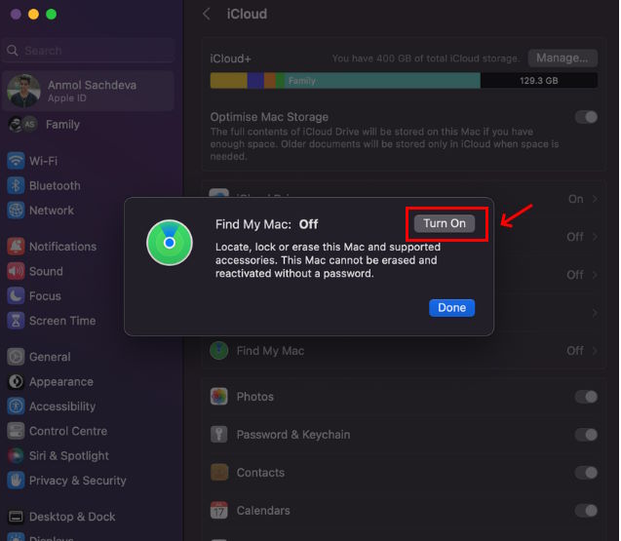Toggle Password & Keychain switch
Screen dimensions: 621x541
tap(587, 435)
